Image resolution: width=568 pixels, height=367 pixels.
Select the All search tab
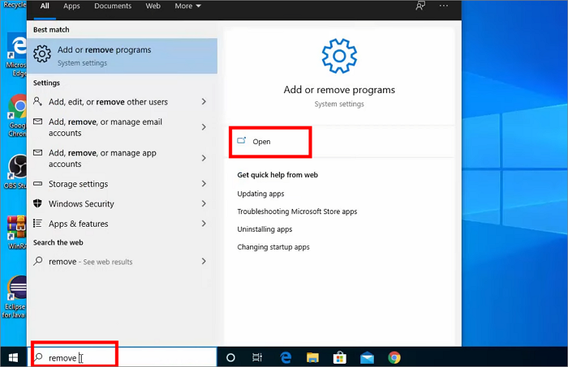(45, 6)
